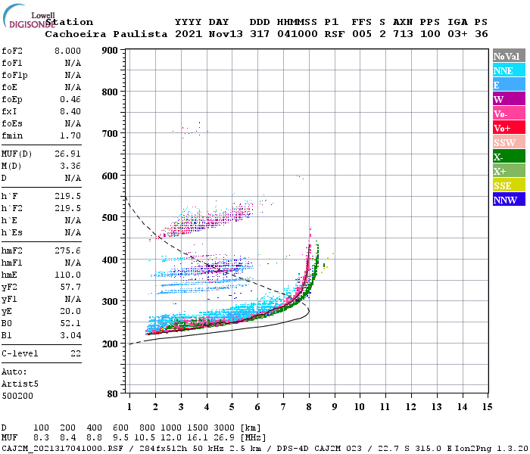Click the 900 km y-axis label

coord(110,51)
